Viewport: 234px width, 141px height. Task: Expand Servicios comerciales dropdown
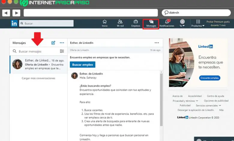(208, 106)
